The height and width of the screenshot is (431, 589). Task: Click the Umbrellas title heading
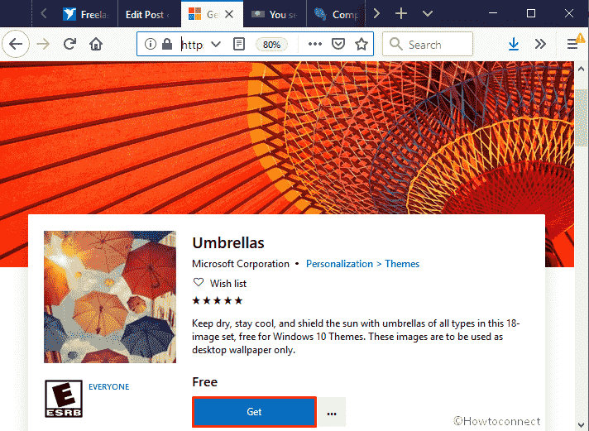point(228,242)
